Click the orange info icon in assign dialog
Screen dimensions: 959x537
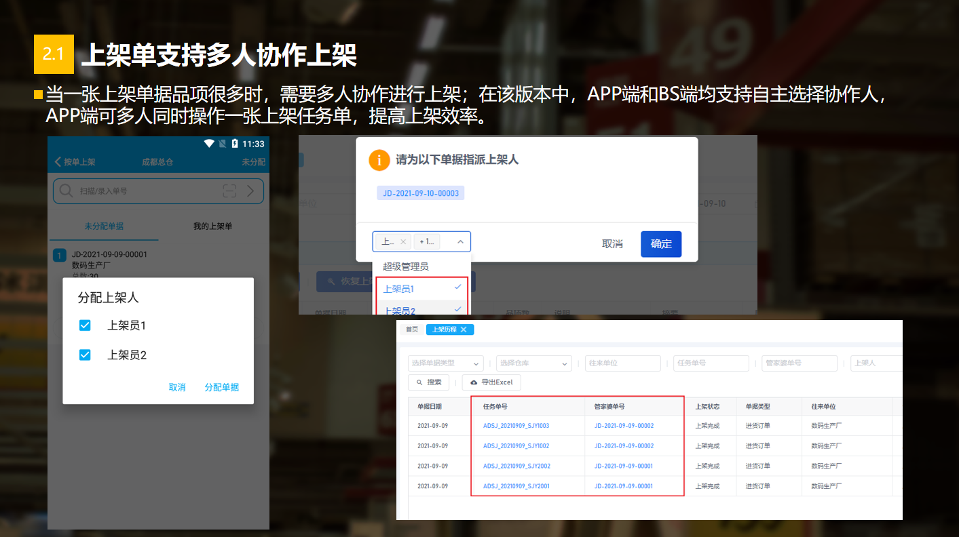(379, 160)
